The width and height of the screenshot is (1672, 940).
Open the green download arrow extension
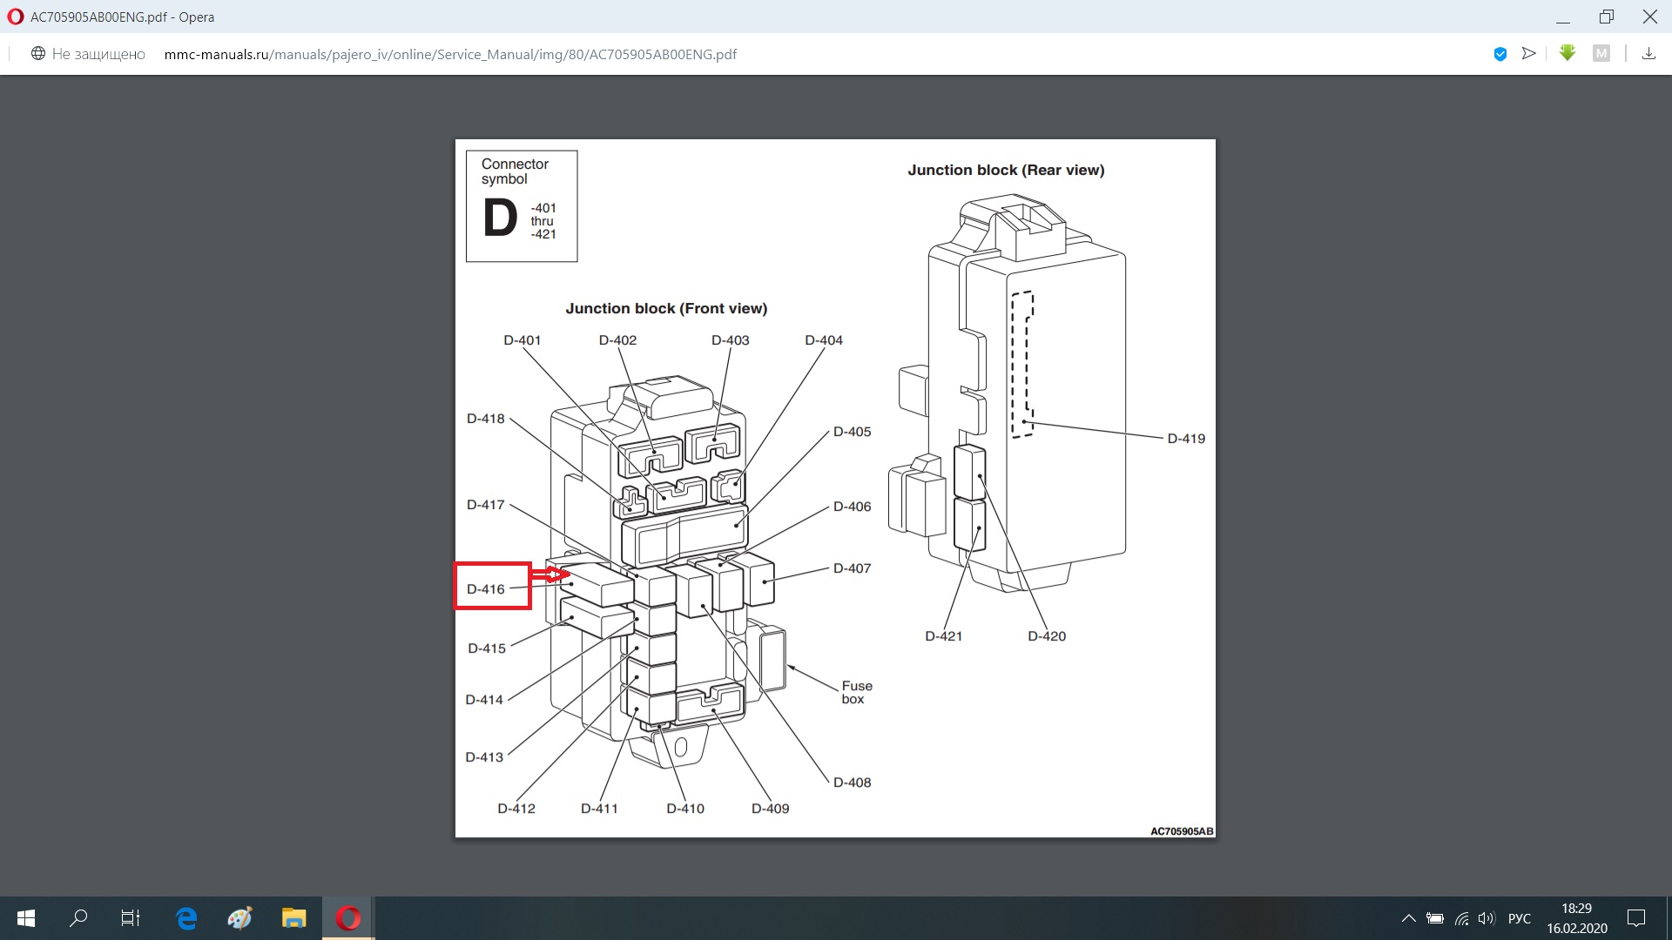(1567, 53)
